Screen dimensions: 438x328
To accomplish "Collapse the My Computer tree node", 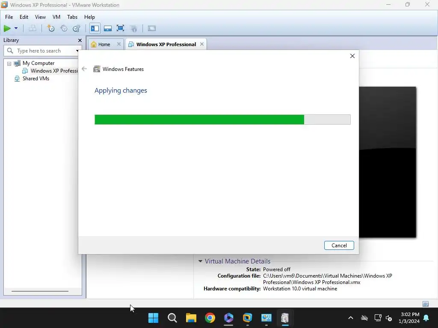I will click(9, 64).
